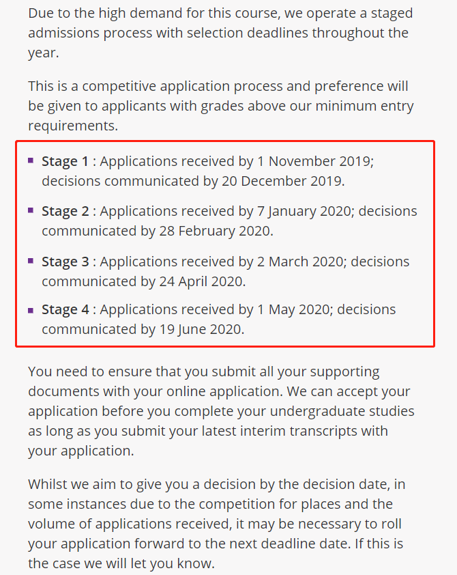Click the bold "Stage 1" label
This screenshot has width=457, height=575.
65,162
